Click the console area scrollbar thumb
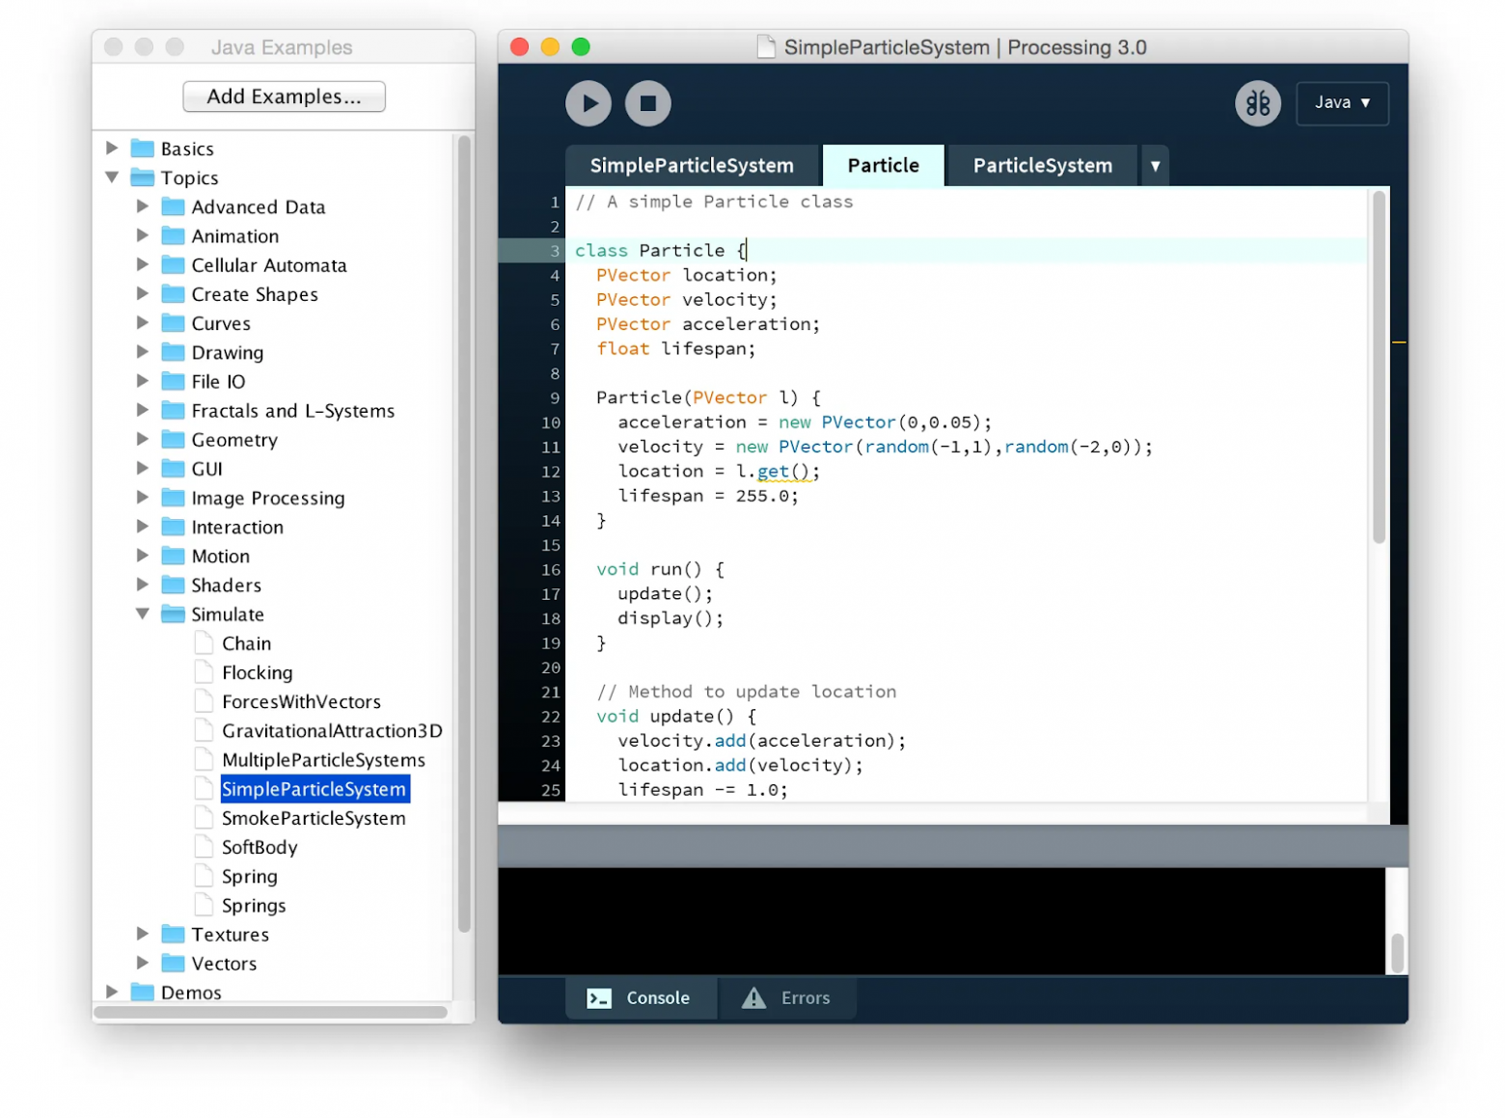The image size is (1505, 1118). (1396, 952)
